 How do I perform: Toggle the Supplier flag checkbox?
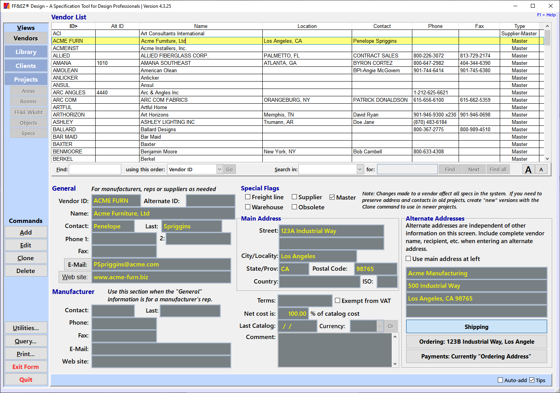click(x=294, y=197)
